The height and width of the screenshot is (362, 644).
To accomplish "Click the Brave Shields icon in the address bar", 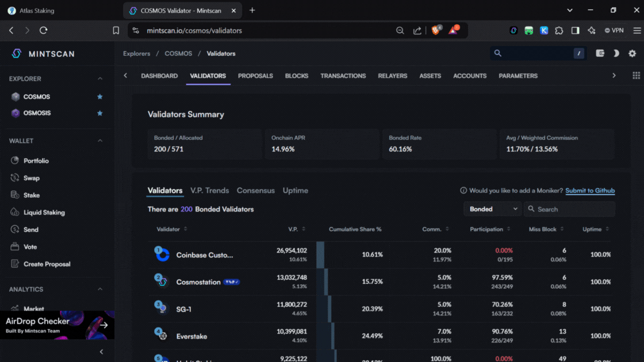I will tap(436, 30).
